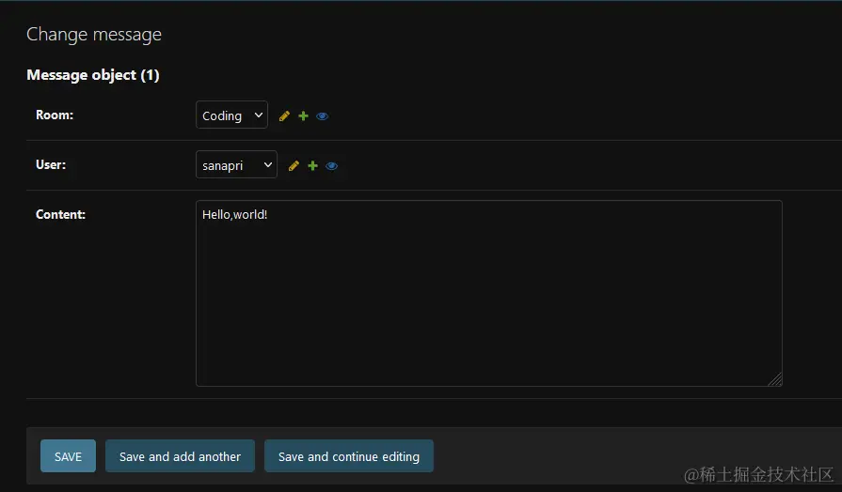Click the SAVE button
Image resolution: width=842 pixels, height=492 pixels.
[x=68, y=456]
